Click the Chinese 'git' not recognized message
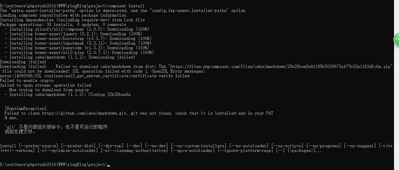This screenshot has width=399, height=170. pos(56,129)
